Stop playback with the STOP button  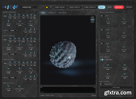[x=110, y=7]
